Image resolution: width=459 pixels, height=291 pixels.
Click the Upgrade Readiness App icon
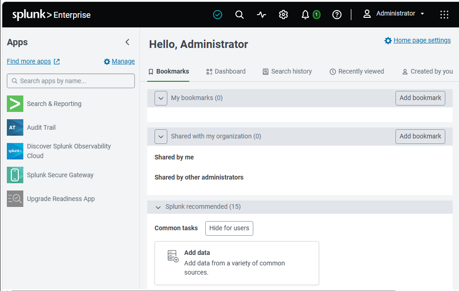15,199
